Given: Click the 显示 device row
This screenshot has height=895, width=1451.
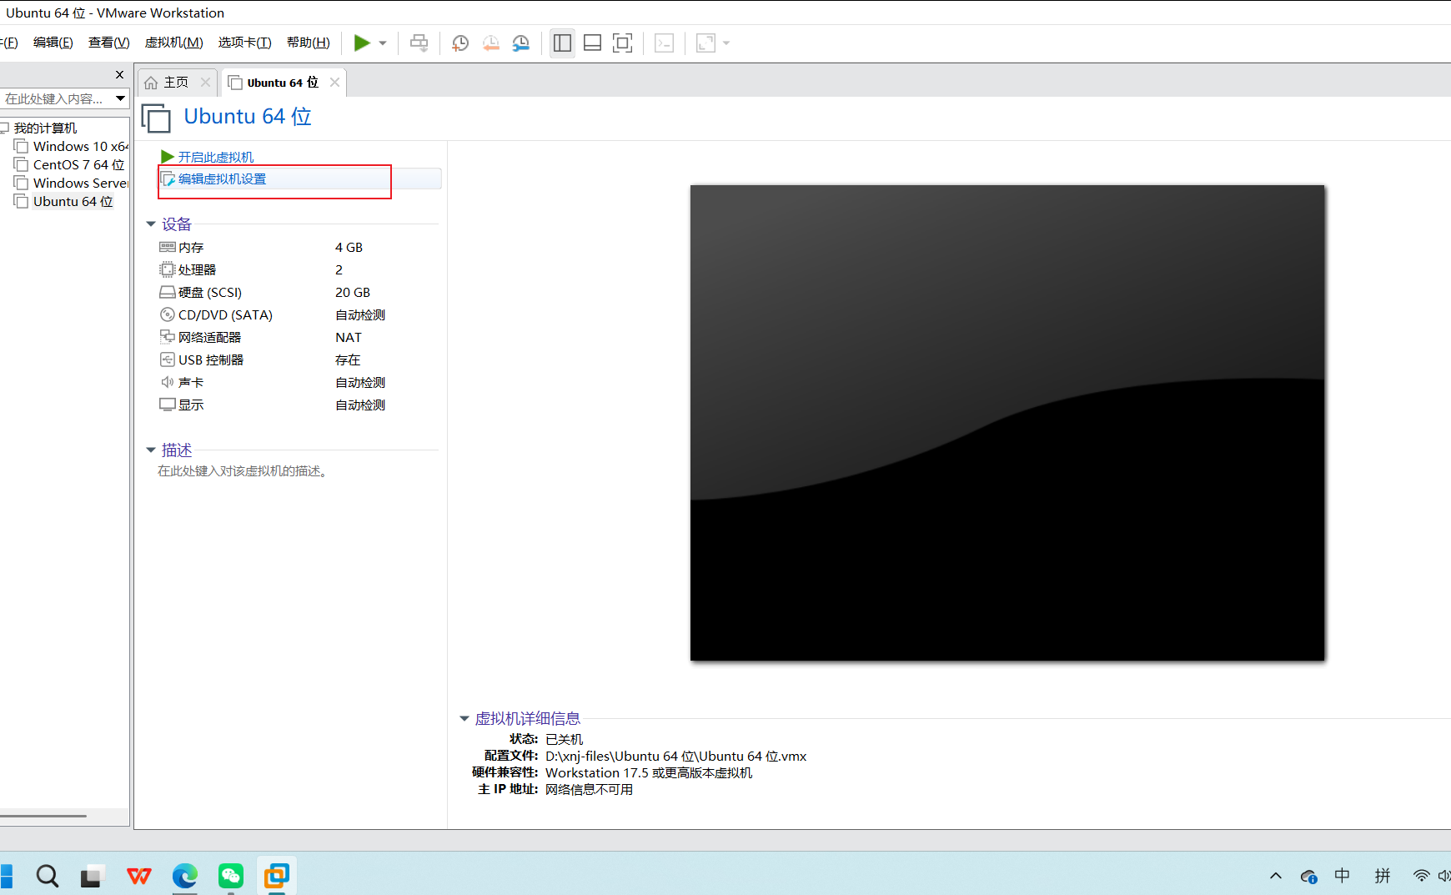Looking at the screenshot, I should 297,405.
